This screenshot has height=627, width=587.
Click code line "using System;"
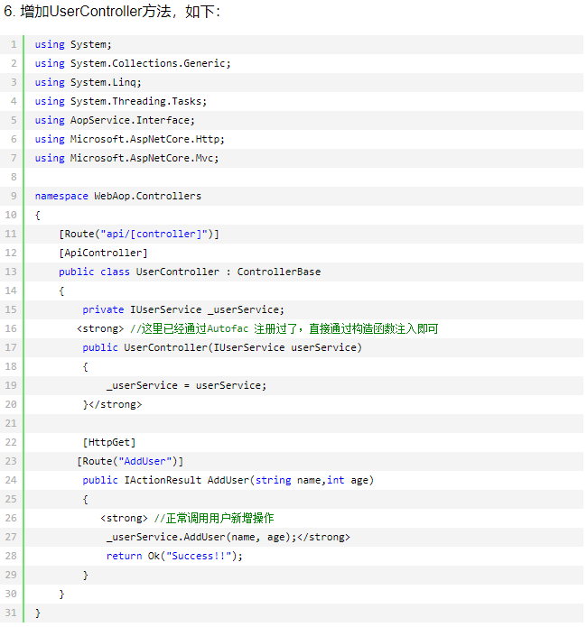click(73, 44)
